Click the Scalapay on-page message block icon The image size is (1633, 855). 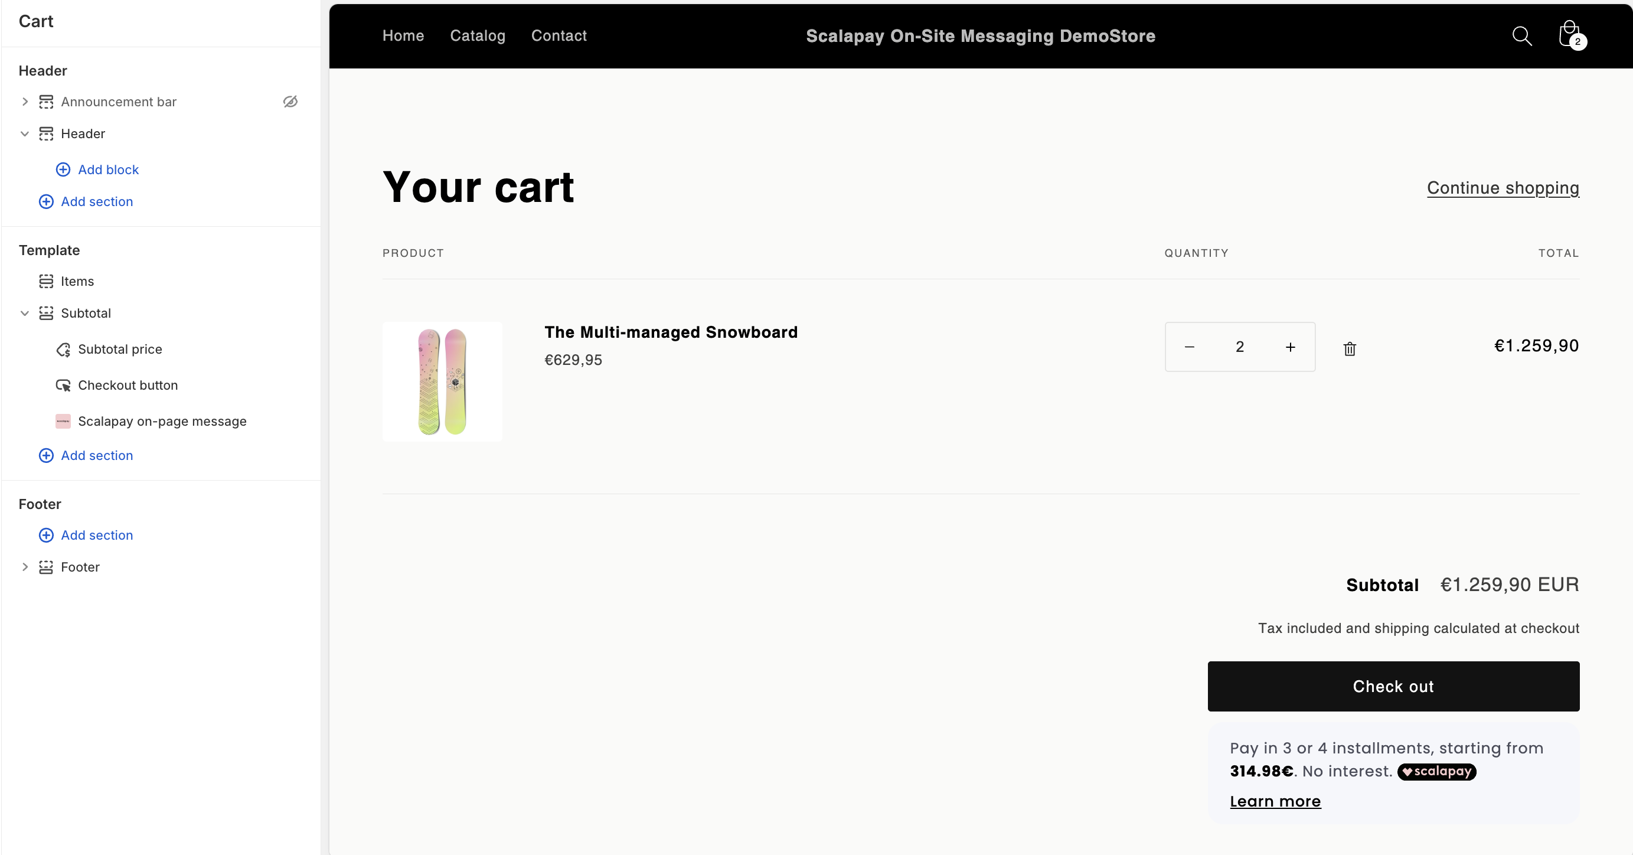coord(63,422)
